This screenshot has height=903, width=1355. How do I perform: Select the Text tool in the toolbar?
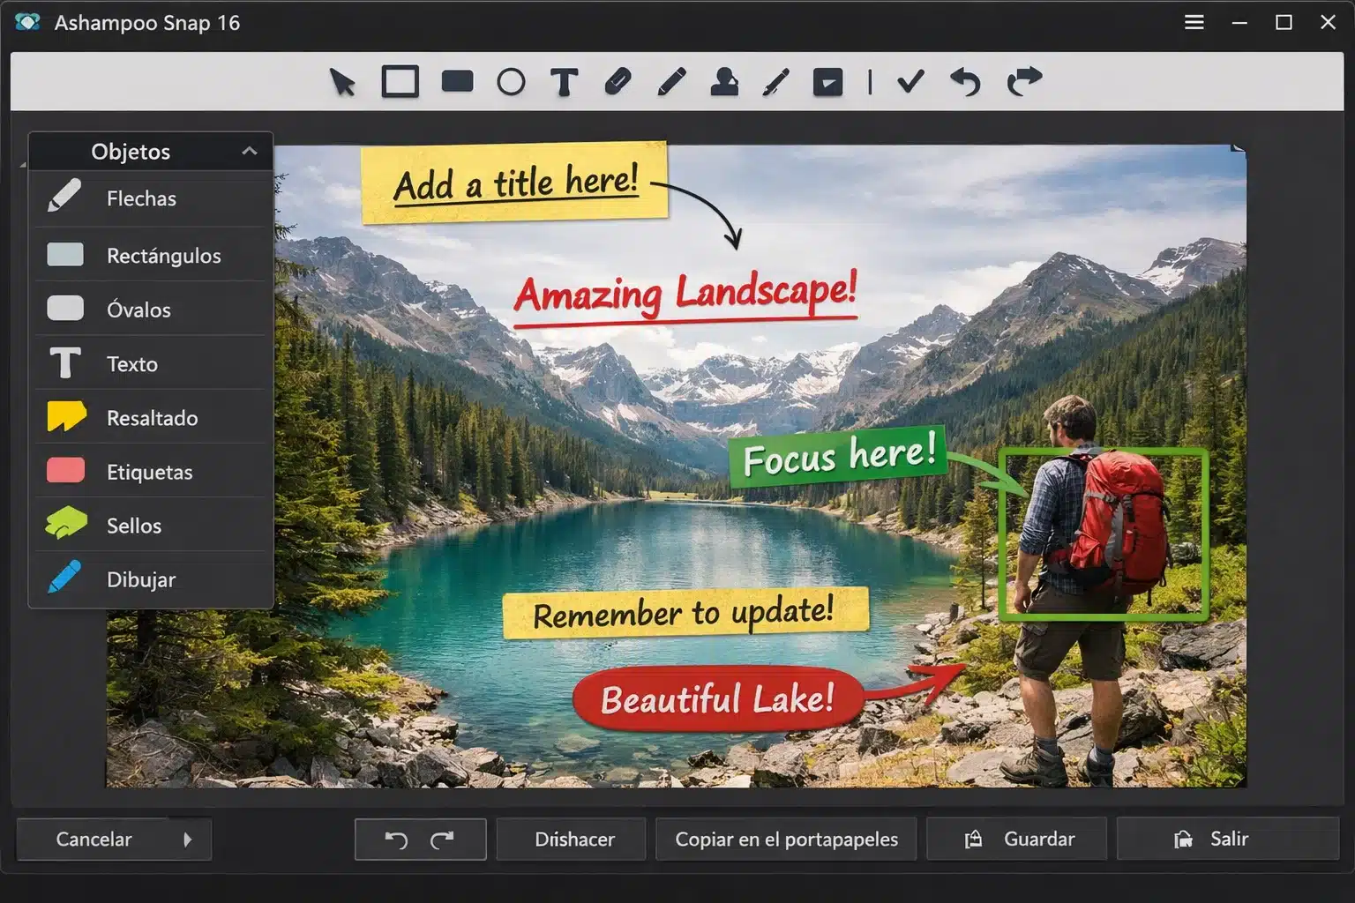click(565, 82)
